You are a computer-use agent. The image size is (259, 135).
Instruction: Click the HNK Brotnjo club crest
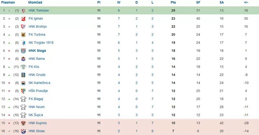[23, 27]
